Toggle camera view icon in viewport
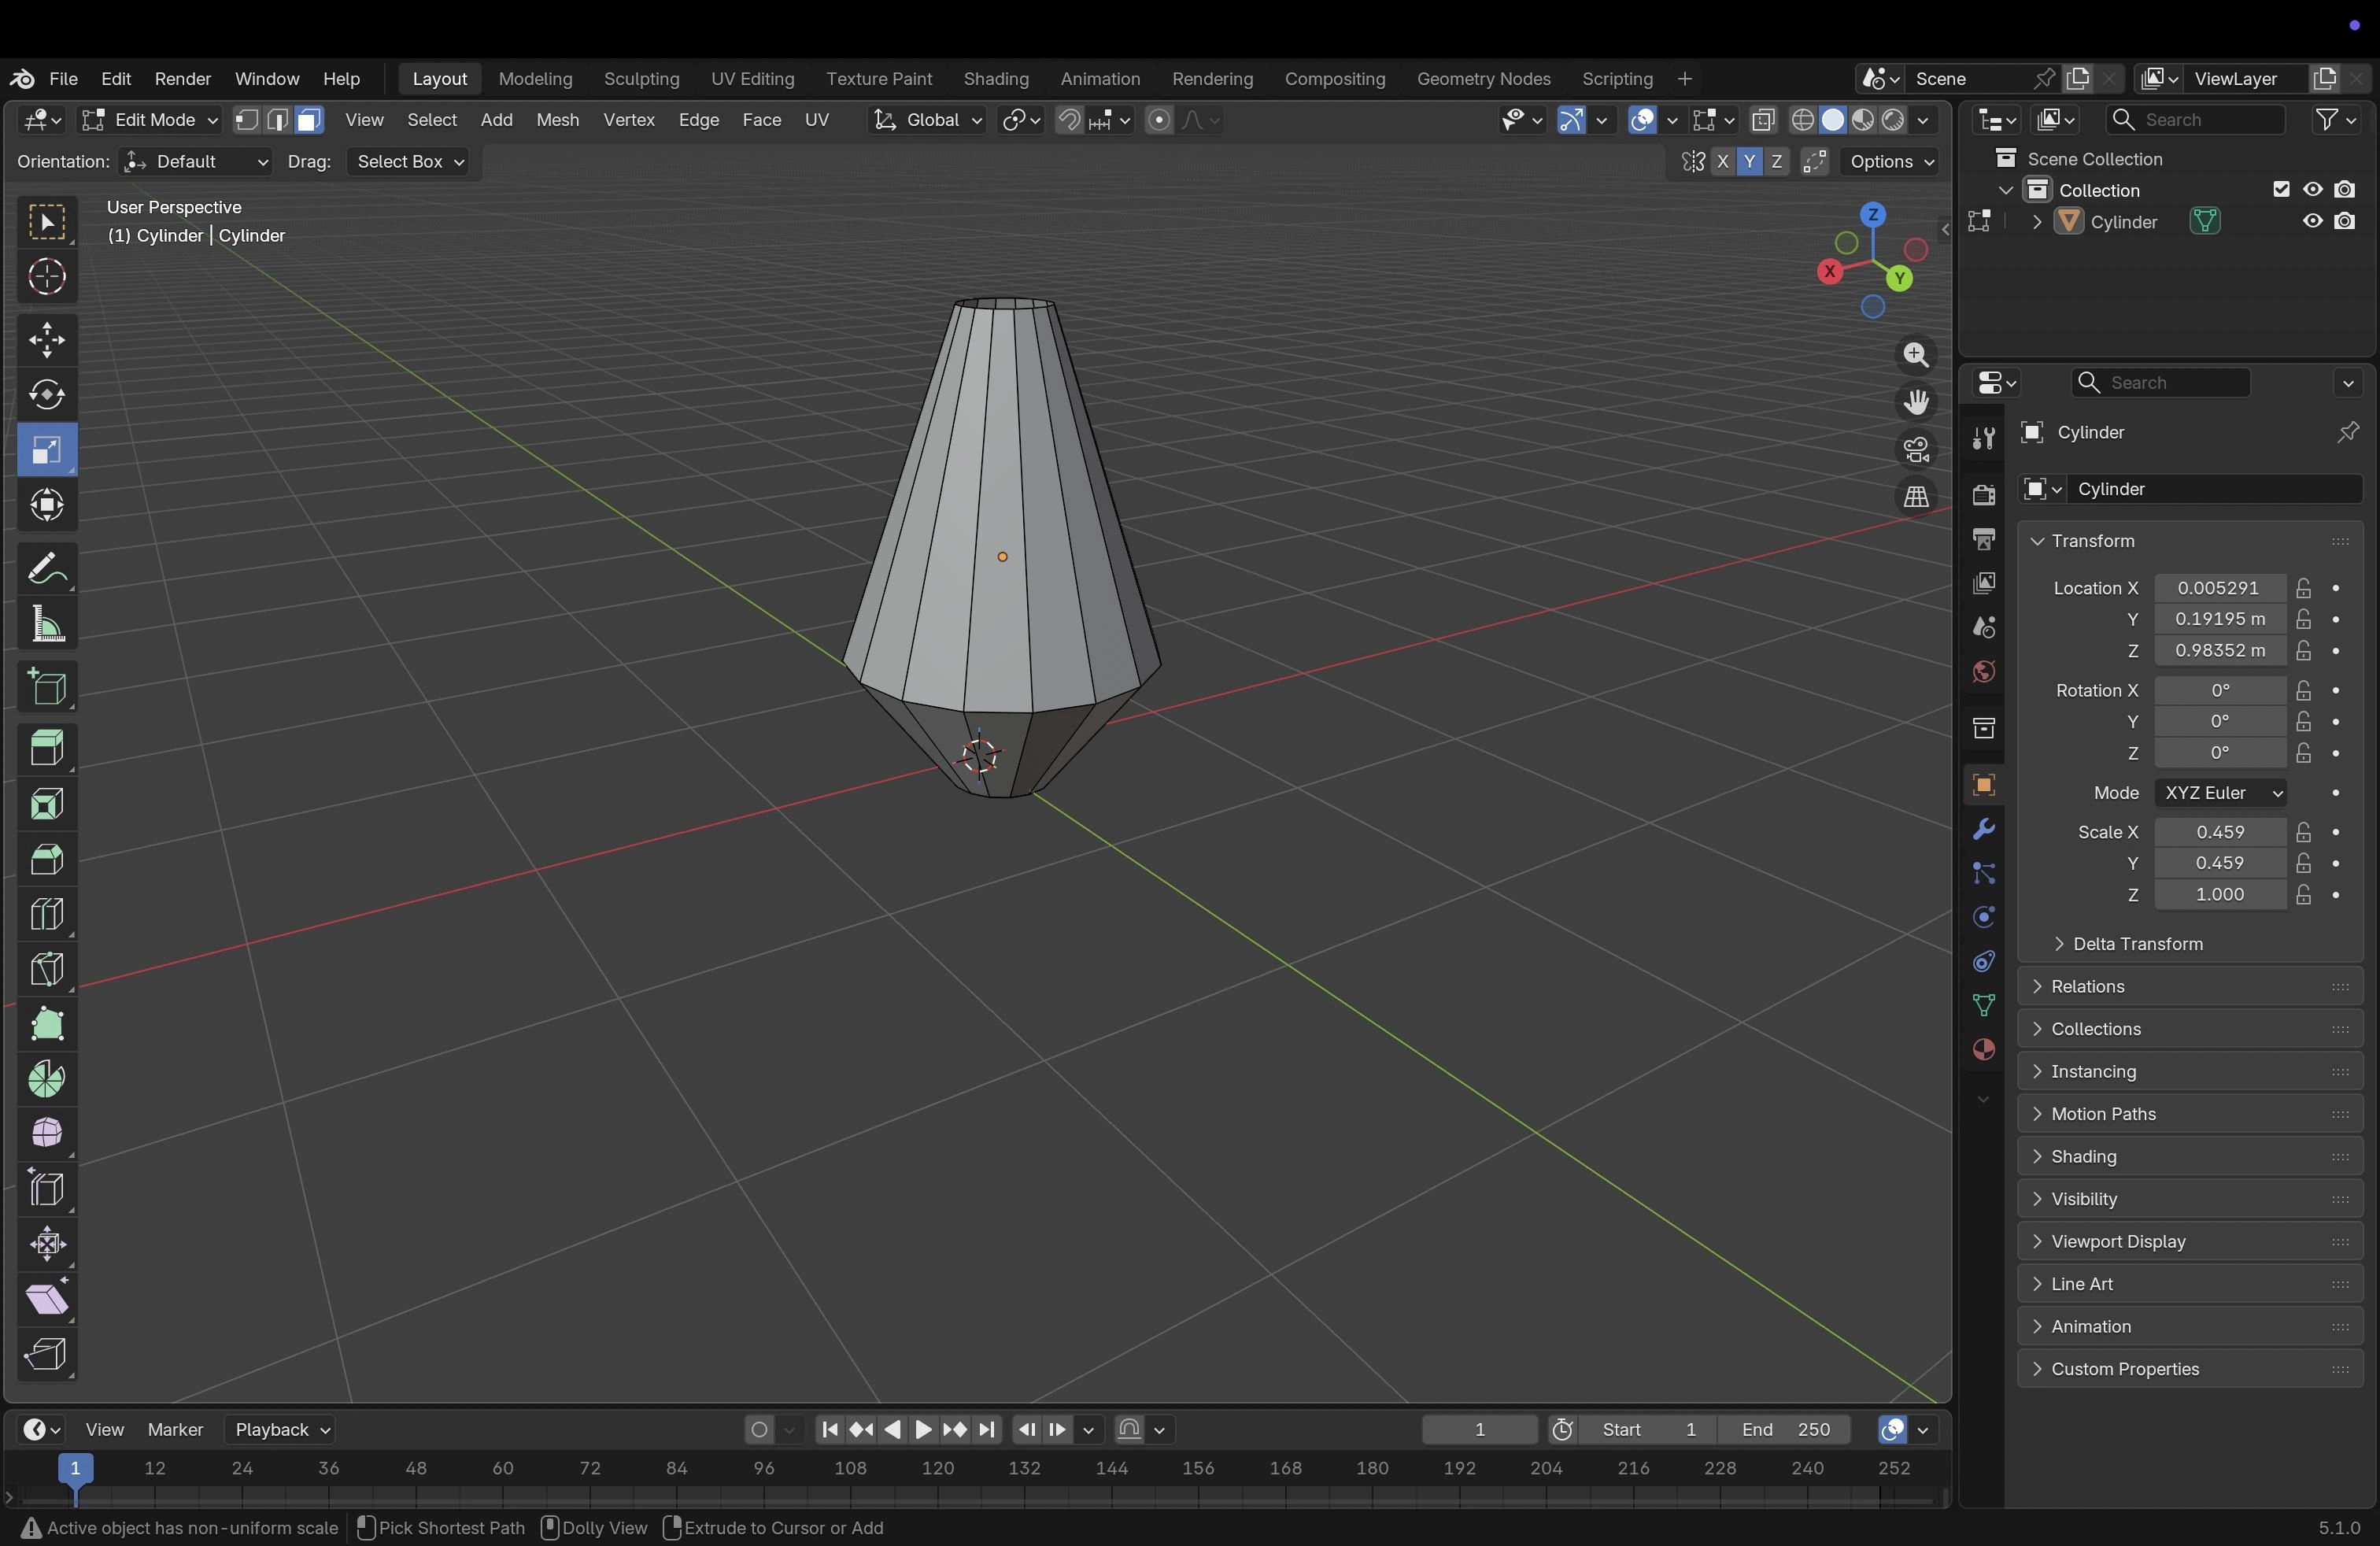Viewport: 2380px width, 1546px height. pyautogui.click(x=1915, y=450)
